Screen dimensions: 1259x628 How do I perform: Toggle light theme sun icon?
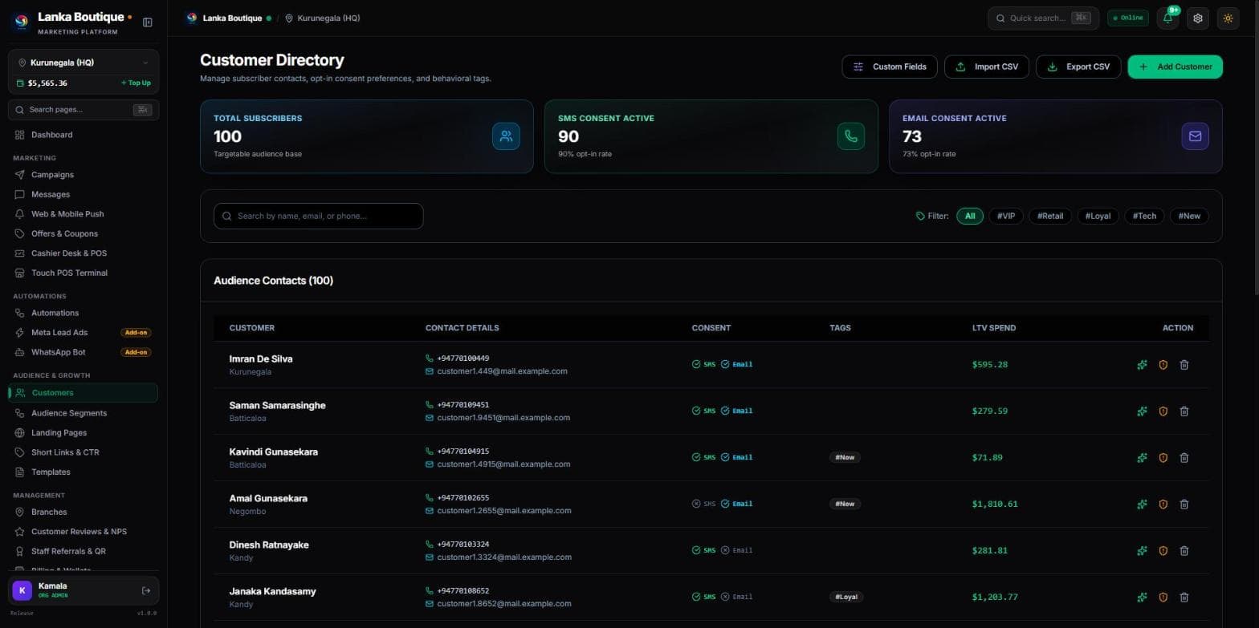(1228, 18)
